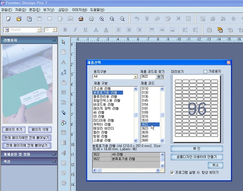Screen dimensions: 243x191
Task: Click right arrow of results horizontal scrollbar
Action: click(x=158, y=170)
